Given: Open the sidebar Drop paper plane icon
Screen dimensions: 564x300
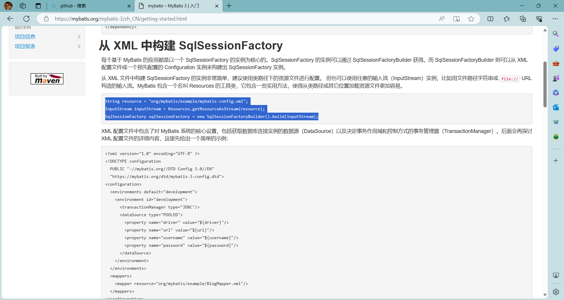Looking at the screenshot, I should point(556,122).
